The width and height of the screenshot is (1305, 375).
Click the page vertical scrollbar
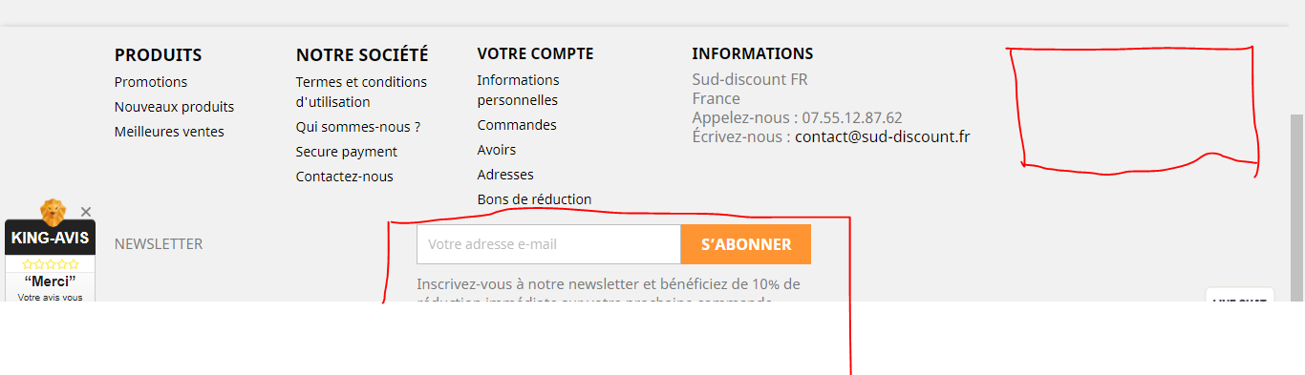coord(1297,208)
